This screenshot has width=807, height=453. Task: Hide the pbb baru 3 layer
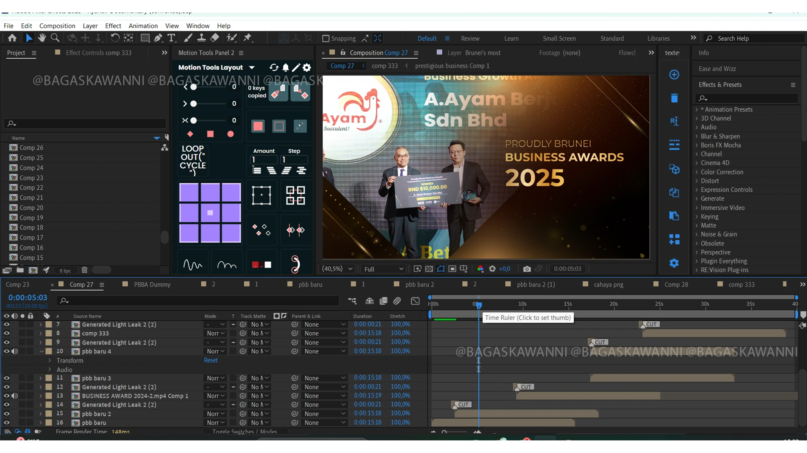(6, 378)
